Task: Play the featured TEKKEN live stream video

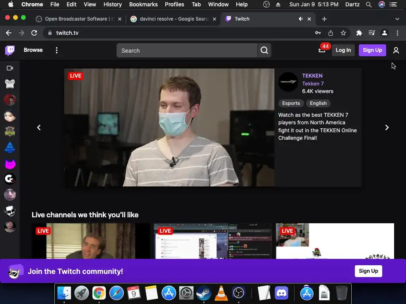Action: (169, 127)
